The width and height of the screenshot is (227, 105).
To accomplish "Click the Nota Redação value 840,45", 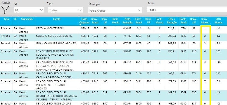I will [x=127, y=28].
